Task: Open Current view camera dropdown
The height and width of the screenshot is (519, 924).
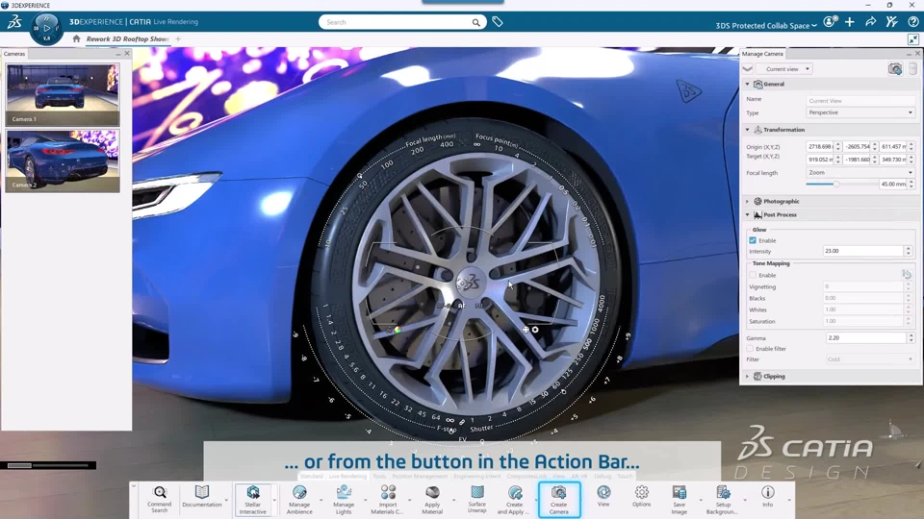Action: click(x=784, y=69)
